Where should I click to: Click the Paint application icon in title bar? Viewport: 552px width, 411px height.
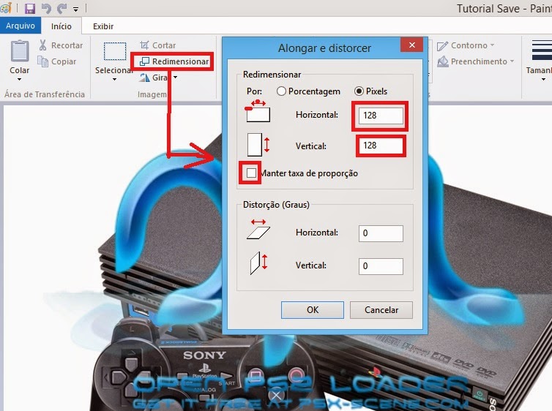[x=6, y=8]
